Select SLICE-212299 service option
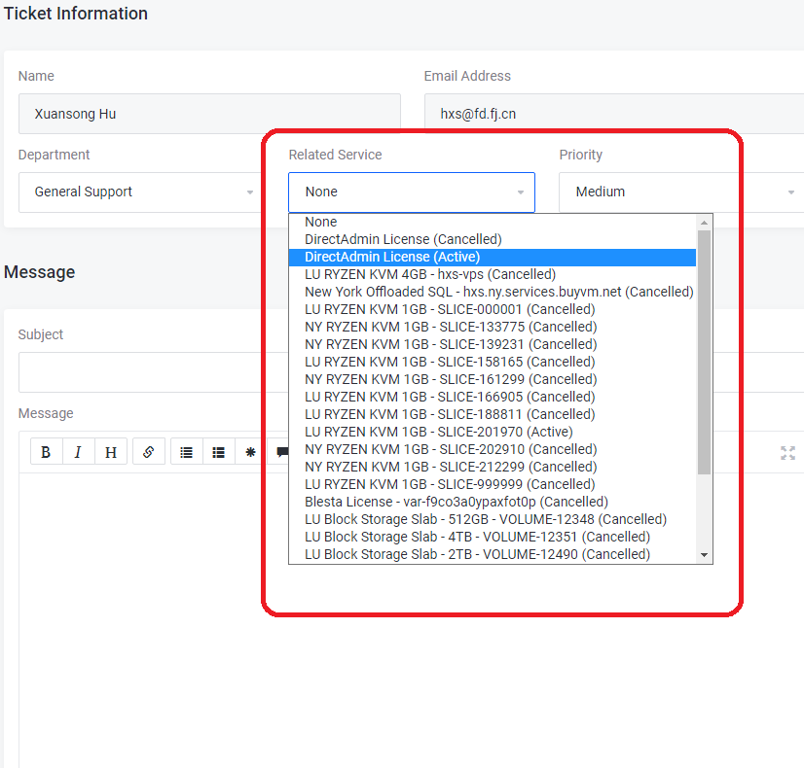 493,467
